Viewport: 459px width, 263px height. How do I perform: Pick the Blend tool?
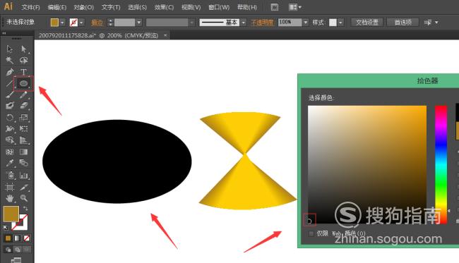24,163
